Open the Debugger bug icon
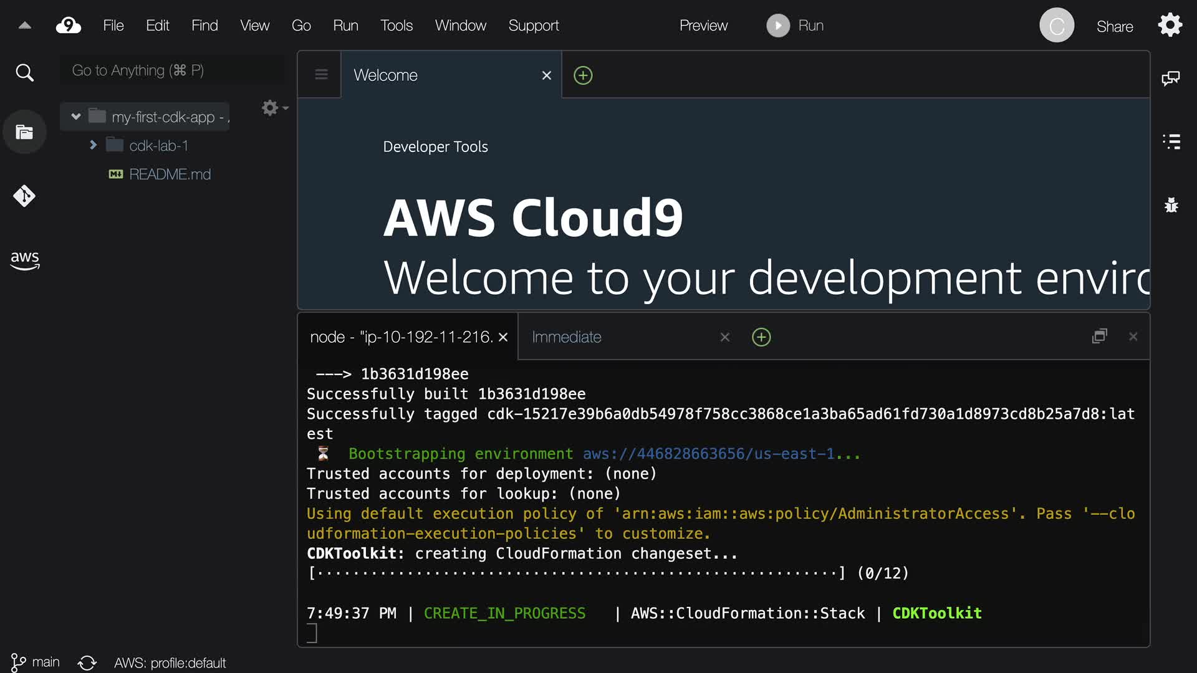The height and width of the screenshot is (673, 1197). click(x=1171, y=205)
